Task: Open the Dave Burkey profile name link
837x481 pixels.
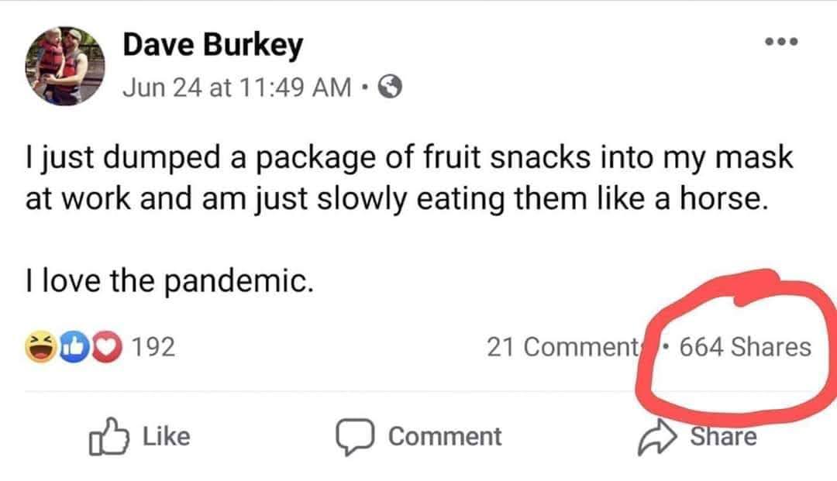Action: click(212, 46)
